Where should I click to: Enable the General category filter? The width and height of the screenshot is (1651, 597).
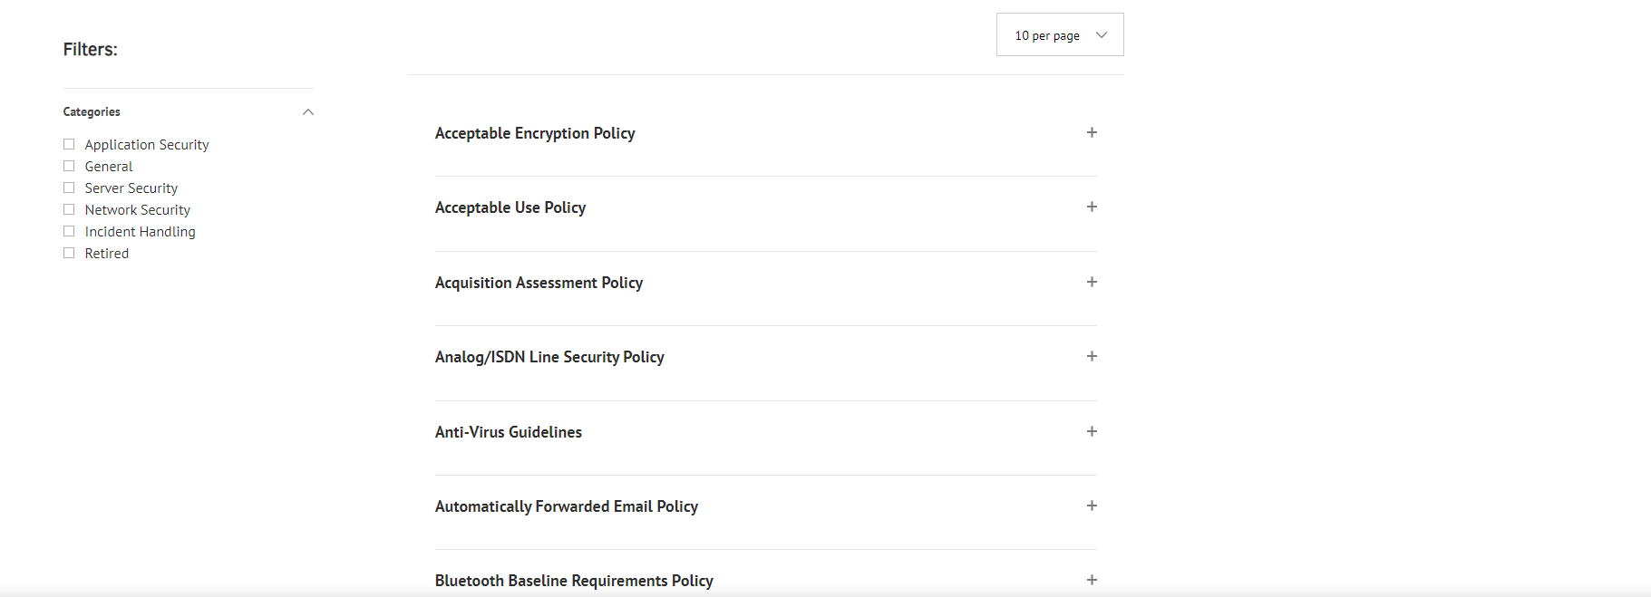69,166
